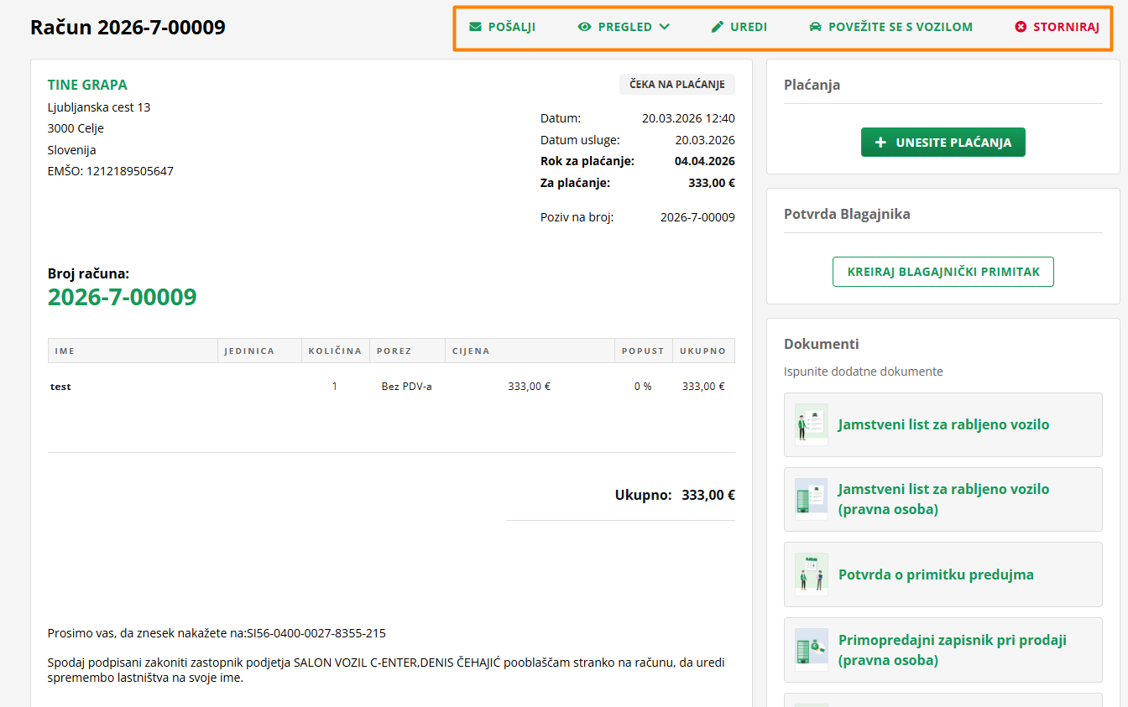The width and height of the screenshot is (1128, 707).
Task: Click the Potvrda o primitku predujma icon
Action: pos(812,574)
